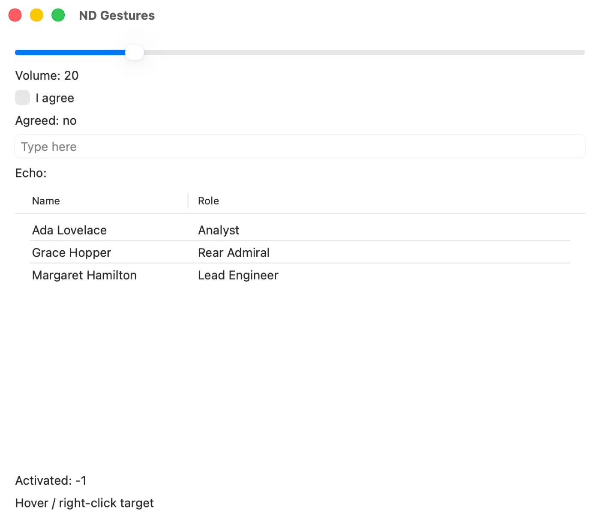Screen dimensions: 600x525
Task: Click the Lead Engineer role cell
Action: pos(238,275)
